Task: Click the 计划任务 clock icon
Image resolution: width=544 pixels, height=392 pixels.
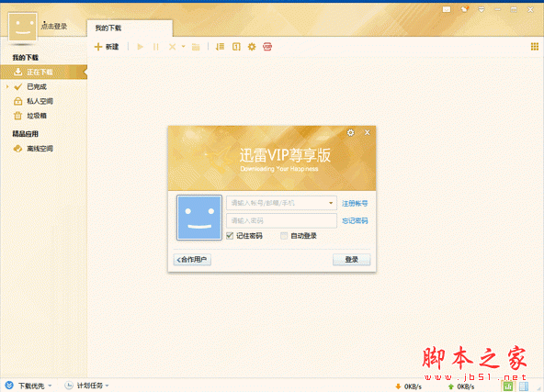Action: tap(69, 385)
